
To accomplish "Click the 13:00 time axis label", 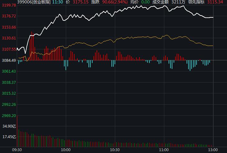I will [x=213, y=150].
